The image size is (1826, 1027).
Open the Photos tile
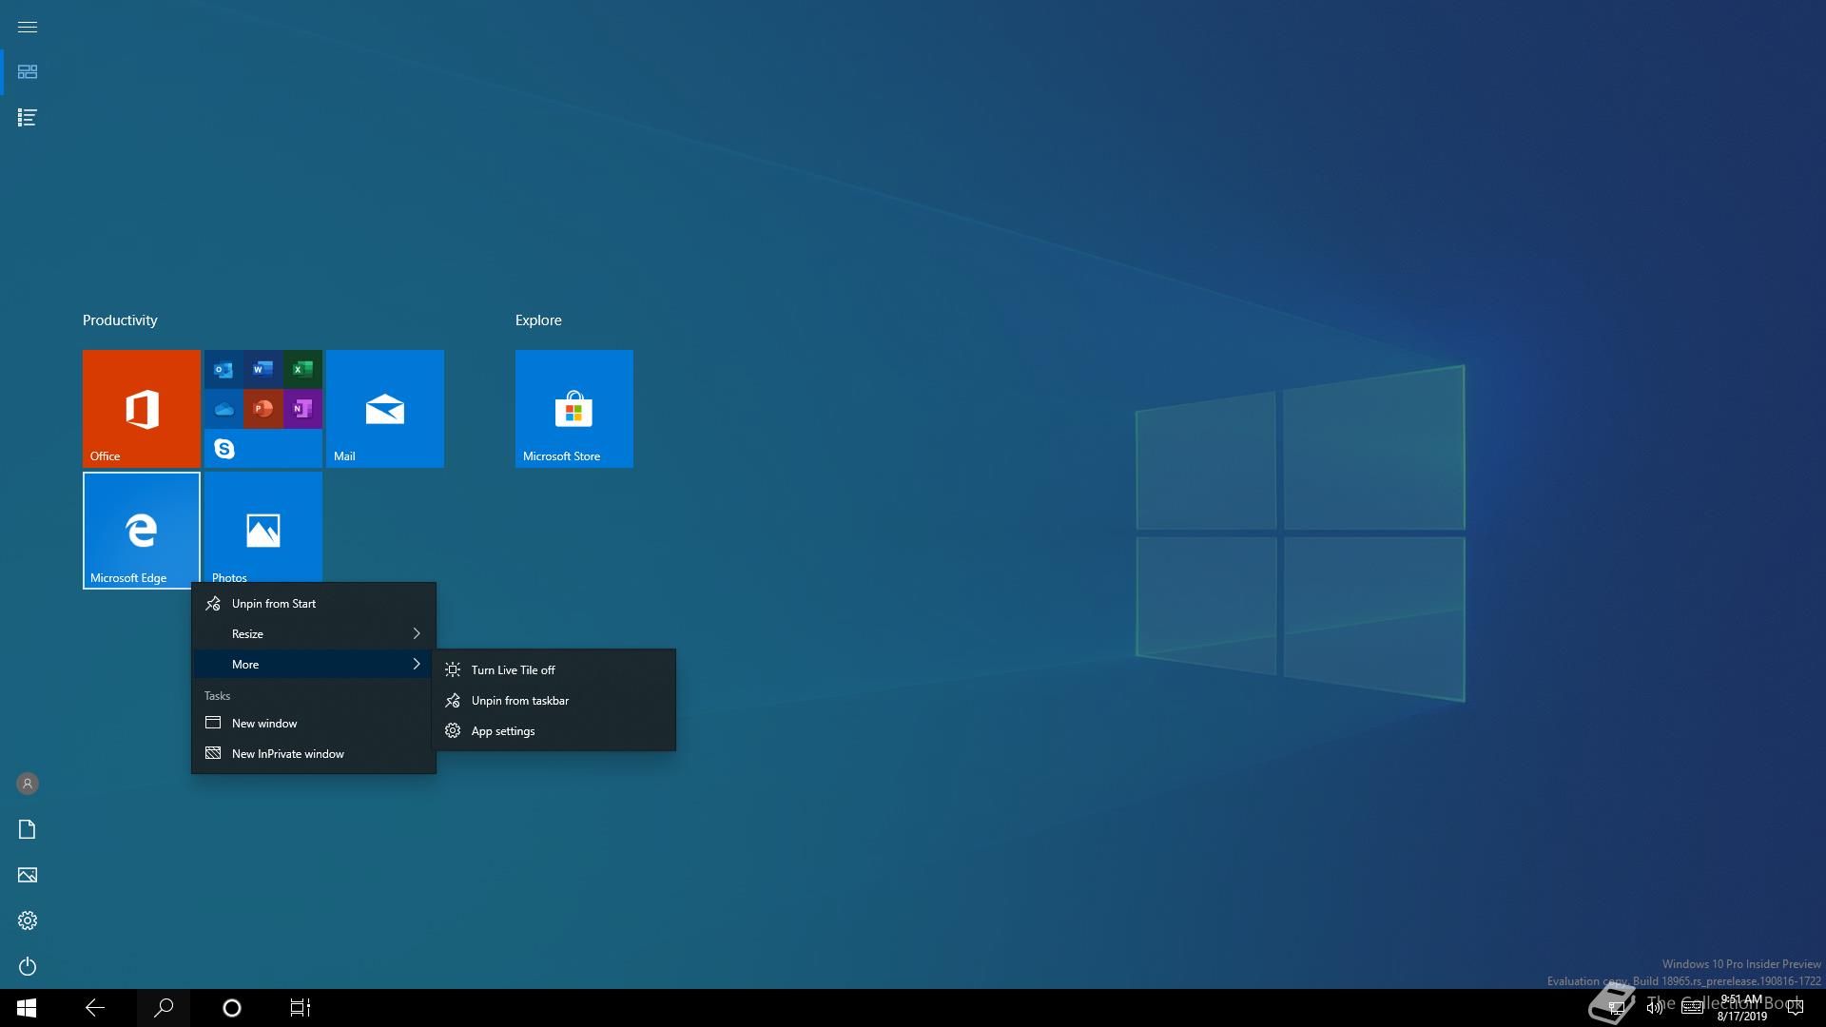click(x=263, y=527)
